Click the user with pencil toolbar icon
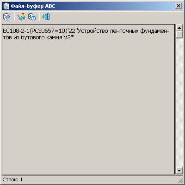The height and width of the screenshot is (185, 185). pyautogui.click(x=21, y=17)
